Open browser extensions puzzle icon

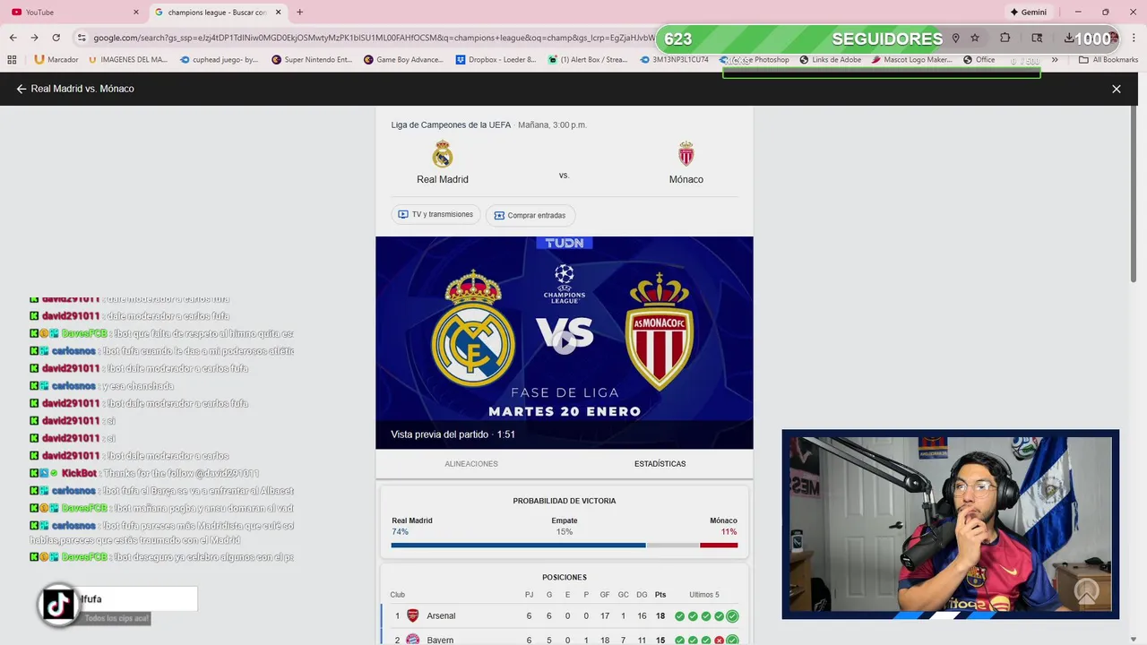coord(1005,38)
